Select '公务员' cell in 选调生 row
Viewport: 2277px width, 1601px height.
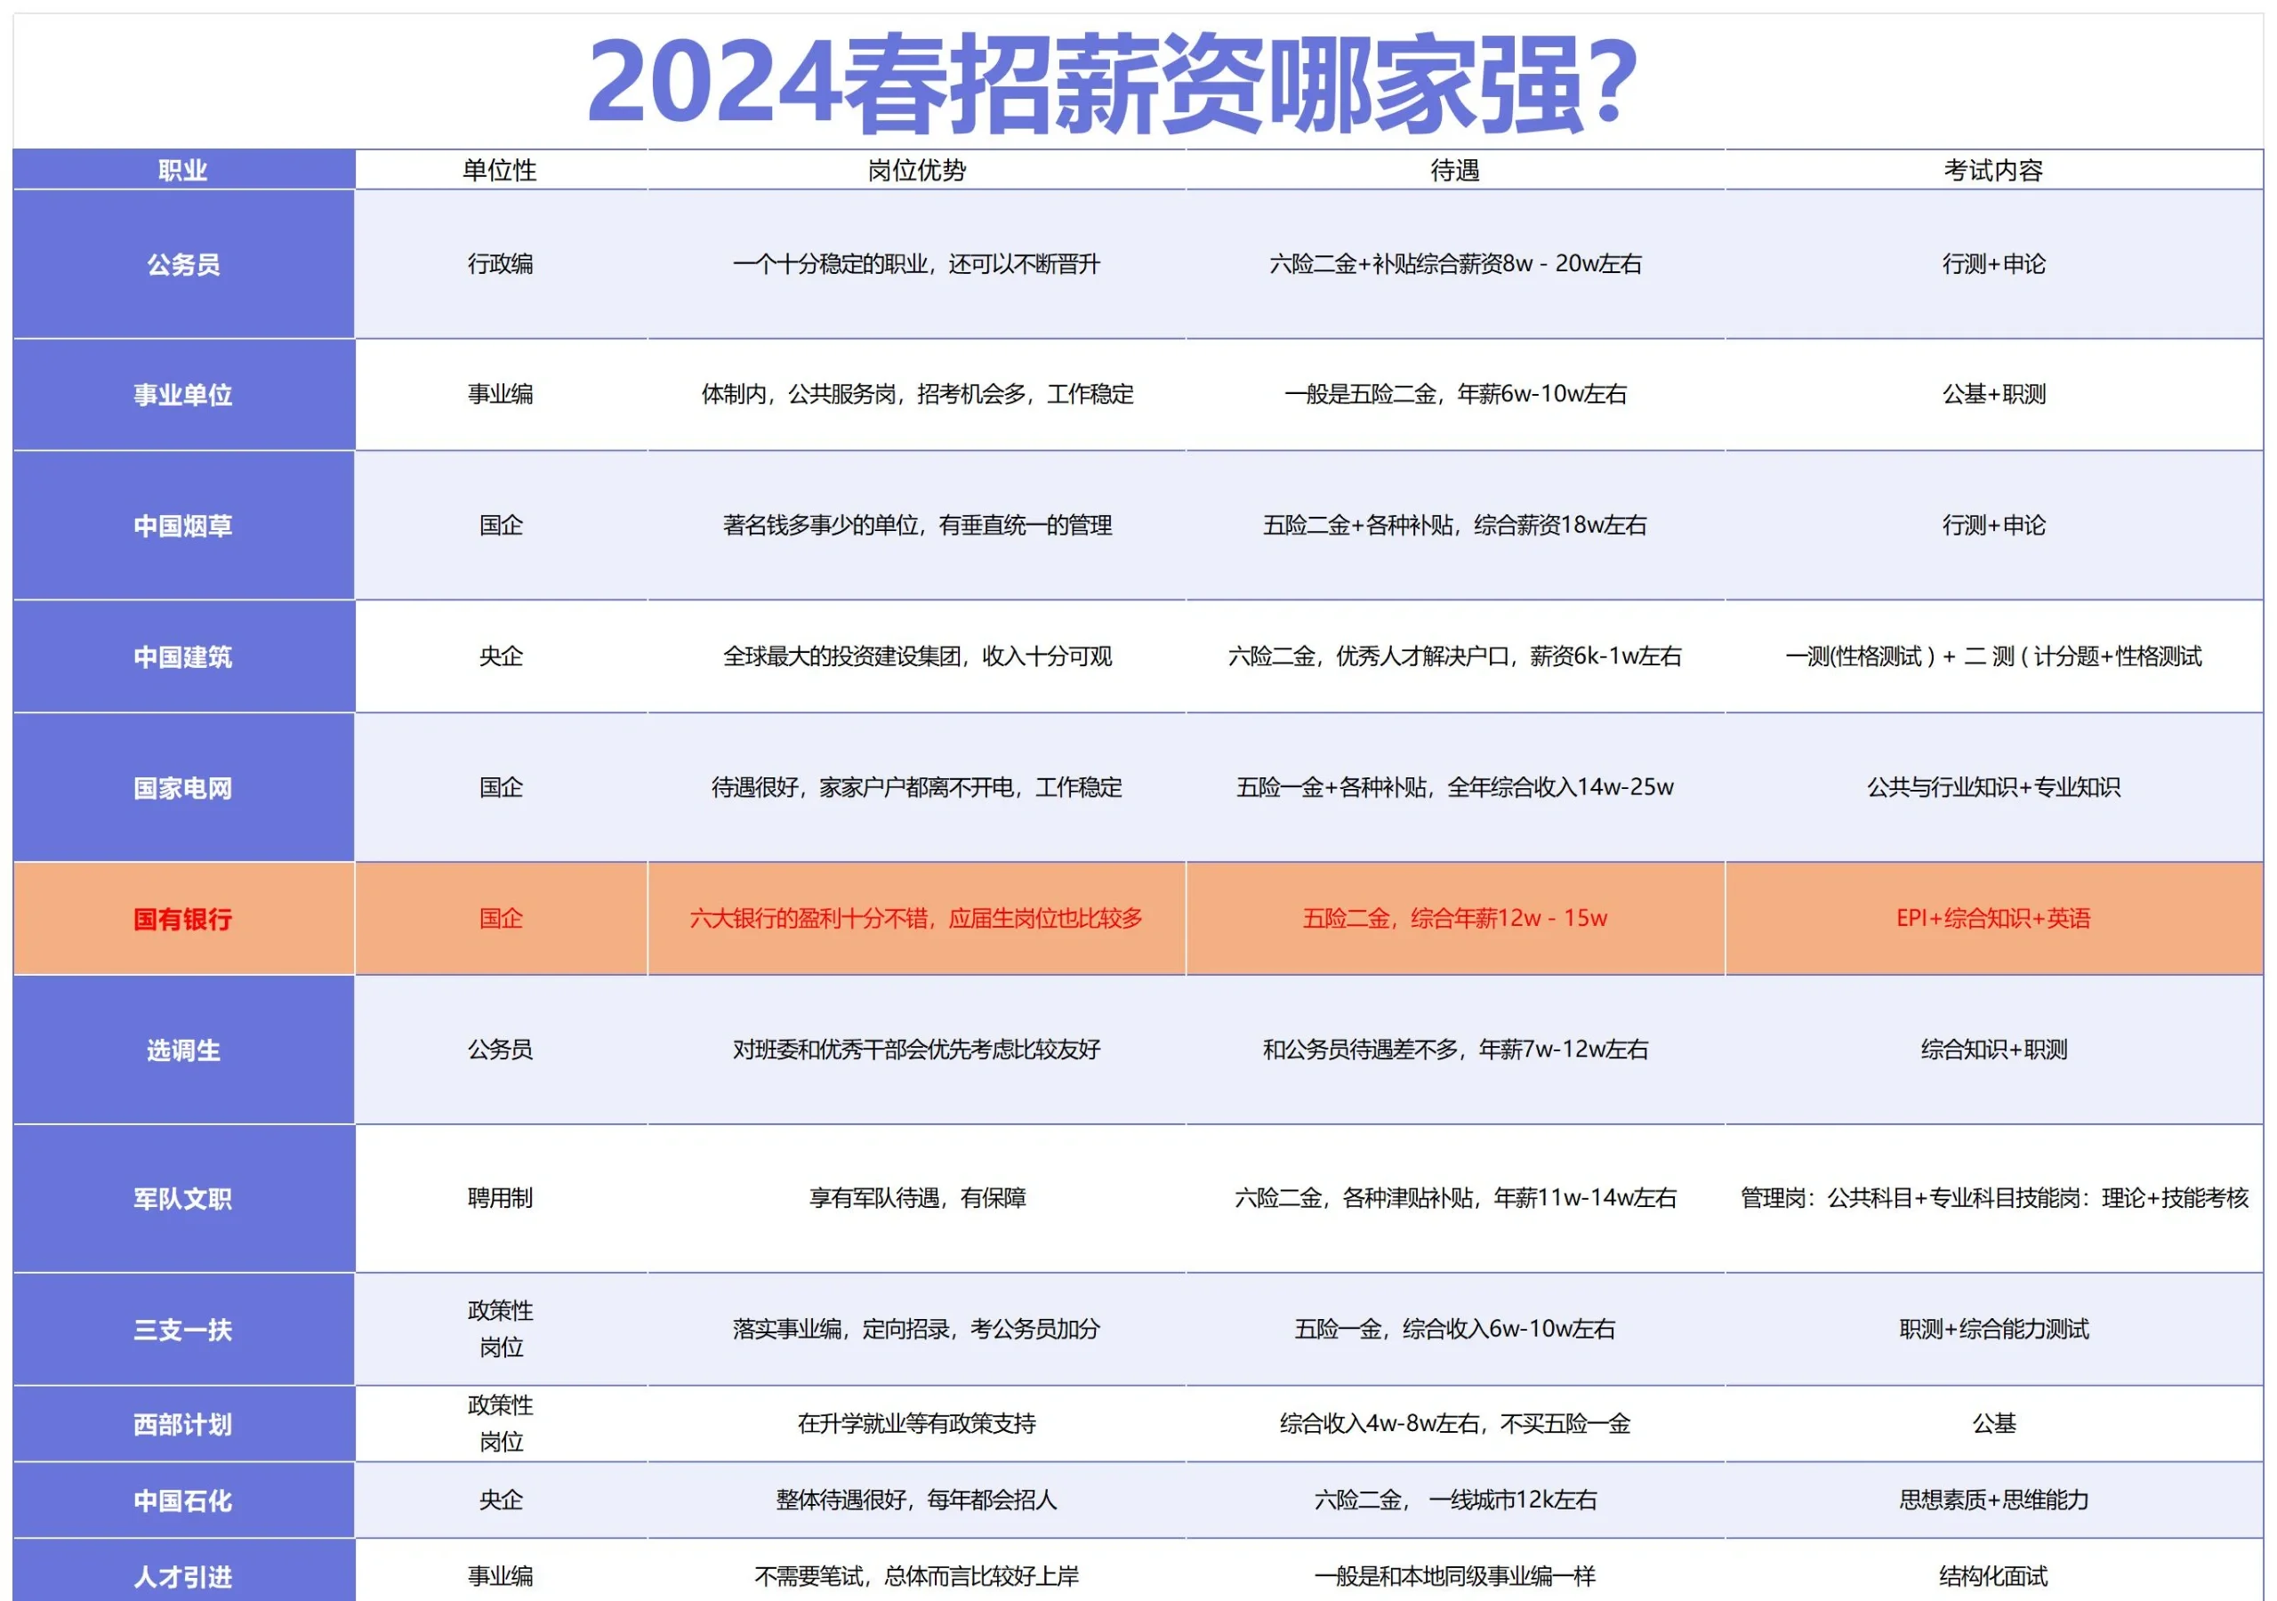click(501, 1050)
